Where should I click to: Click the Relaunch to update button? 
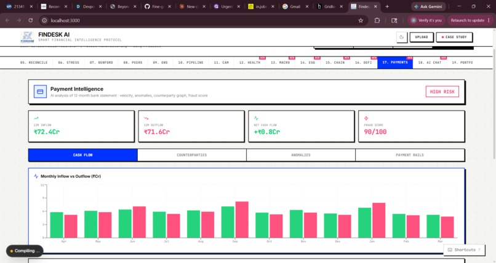[470, 20]
